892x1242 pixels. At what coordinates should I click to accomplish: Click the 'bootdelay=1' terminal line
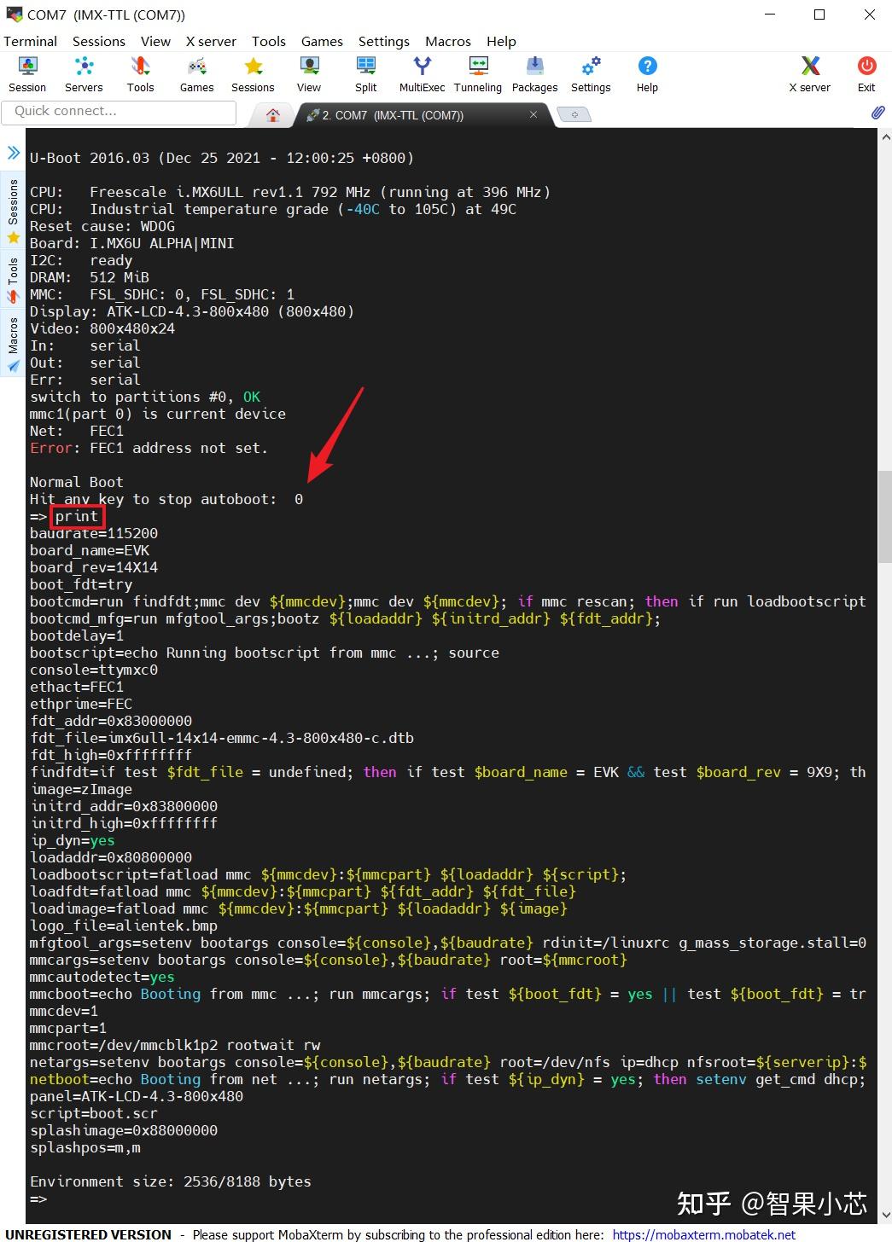77,636
